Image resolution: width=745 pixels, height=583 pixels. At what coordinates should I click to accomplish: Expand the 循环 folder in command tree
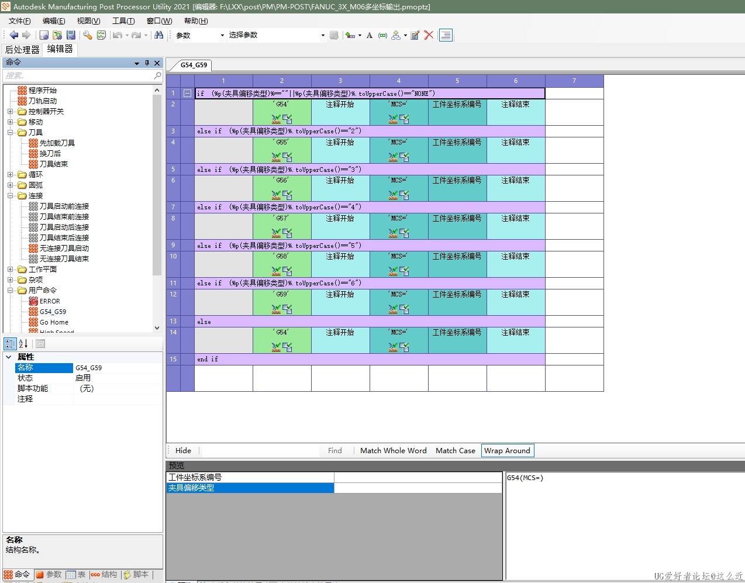coord(10,175)
